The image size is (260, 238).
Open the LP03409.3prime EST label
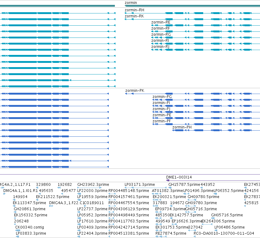click(92, 227)
